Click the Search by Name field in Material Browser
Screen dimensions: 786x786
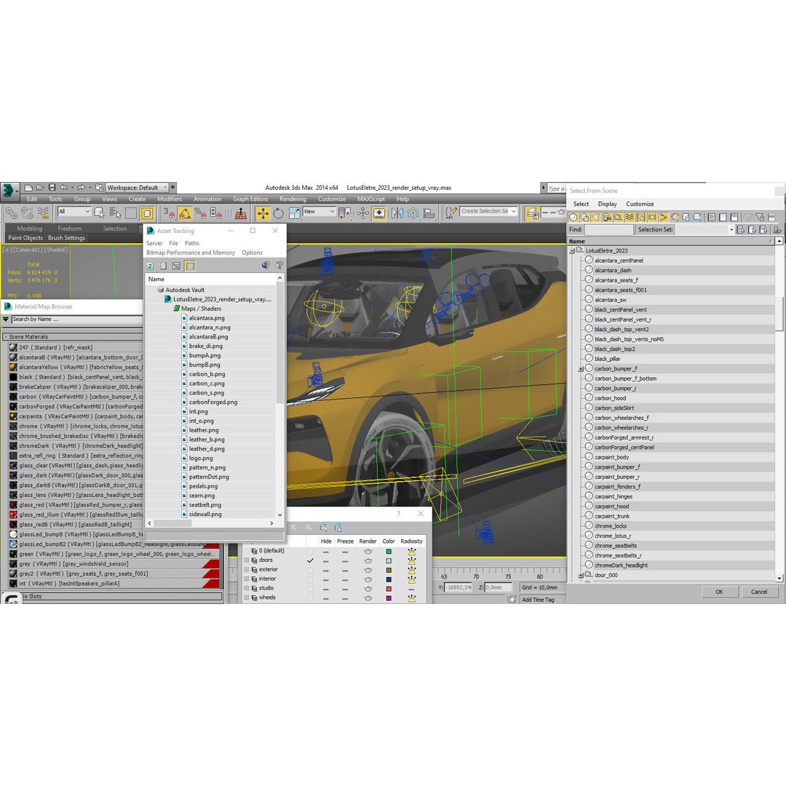coord(76,319)
